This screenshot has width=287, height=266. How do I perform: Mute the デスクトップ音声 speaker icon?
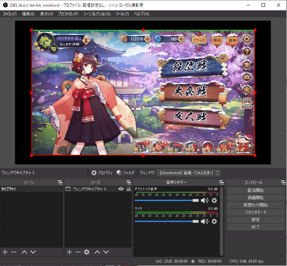(x=204, y=200)
